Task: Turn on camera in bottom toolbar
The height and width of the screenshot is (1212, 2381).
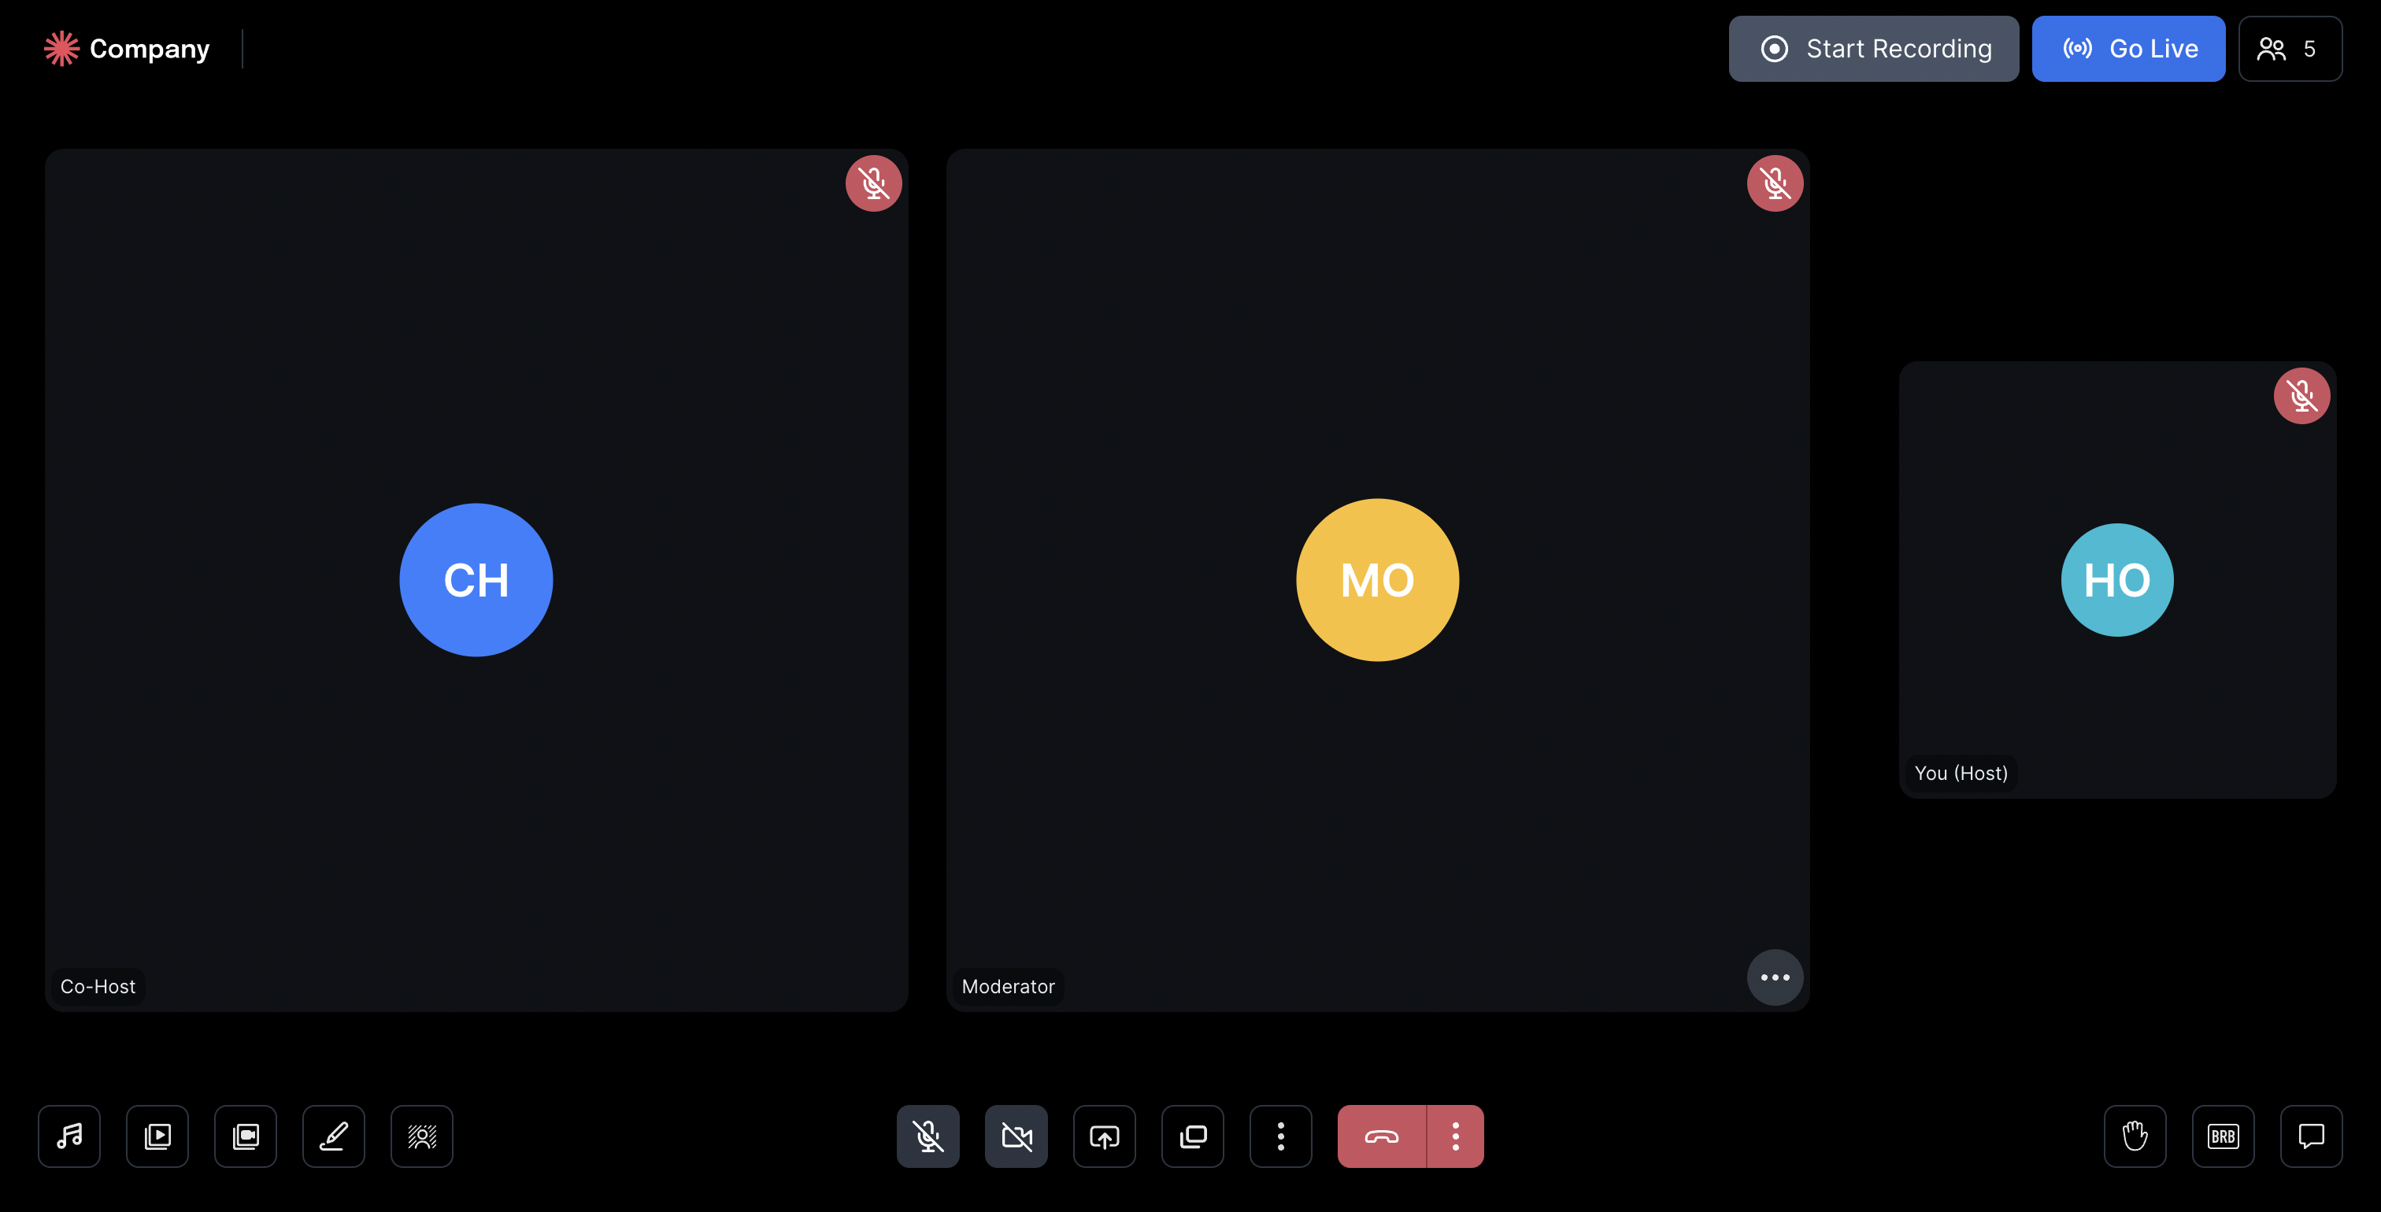Action: (x=1016, y=1136)
